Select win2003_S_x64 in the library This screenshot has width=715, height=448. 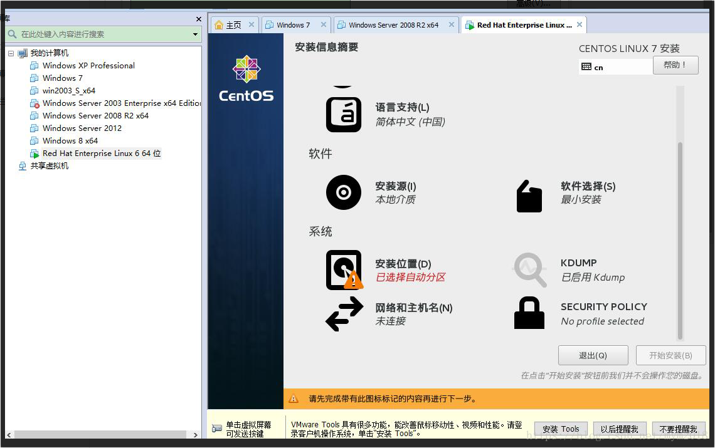pos(69,91)
